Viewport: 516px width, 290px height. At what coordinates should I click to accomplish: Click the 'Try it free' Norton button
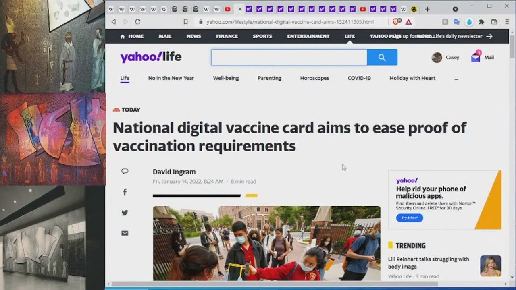[409, 217]
